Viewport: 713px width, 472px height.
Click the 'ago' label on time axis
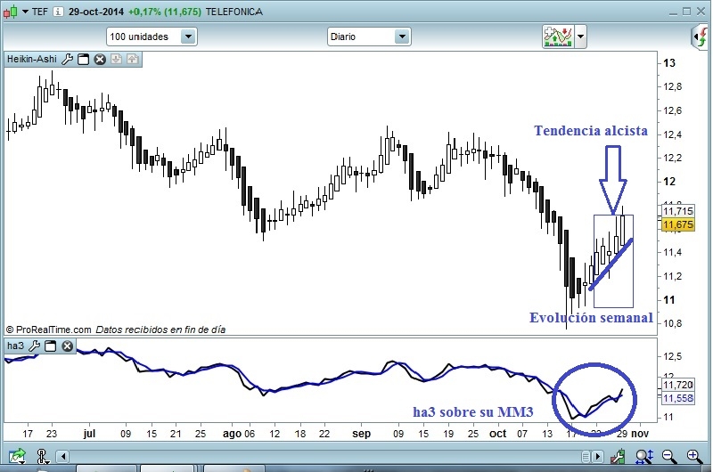tap(232, 434)
